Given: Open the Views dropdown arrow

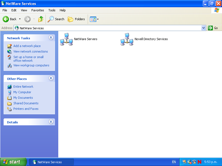Looking at the screenshot, I should pyautogui.click(x=98, y=19).
